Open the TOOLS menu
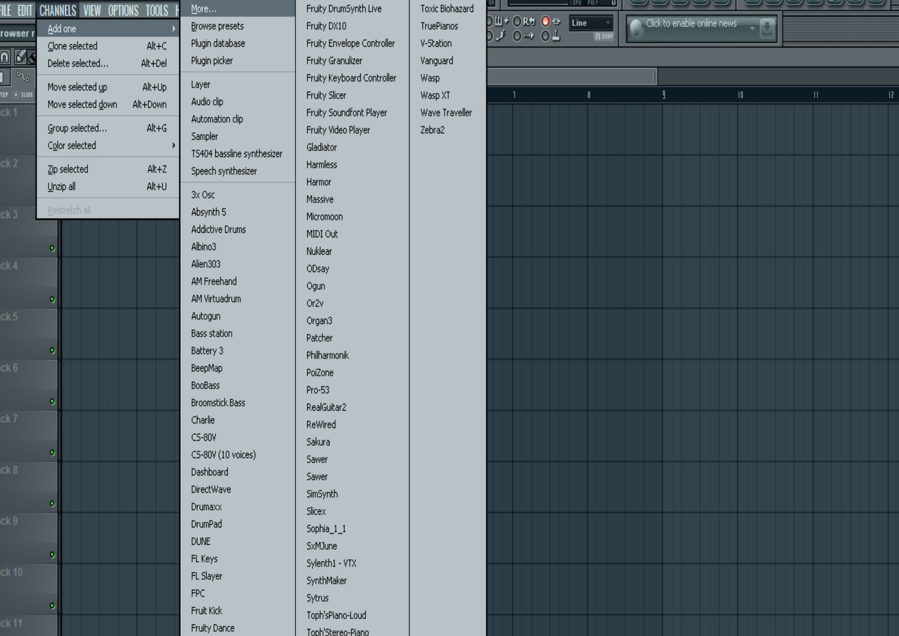This screenshot has height=636, width=899. 156,10
